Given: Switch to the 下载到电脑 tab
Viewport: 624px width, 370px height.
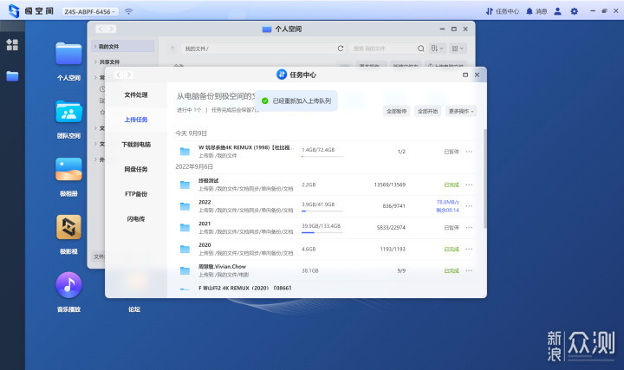Looking at the screenshot, I should point(136,145).
